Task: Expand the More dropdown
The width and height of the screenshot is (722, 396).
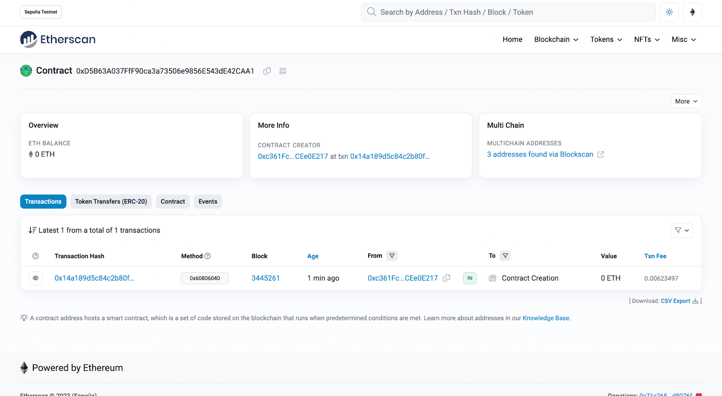Action: click(x=686, y=101)
